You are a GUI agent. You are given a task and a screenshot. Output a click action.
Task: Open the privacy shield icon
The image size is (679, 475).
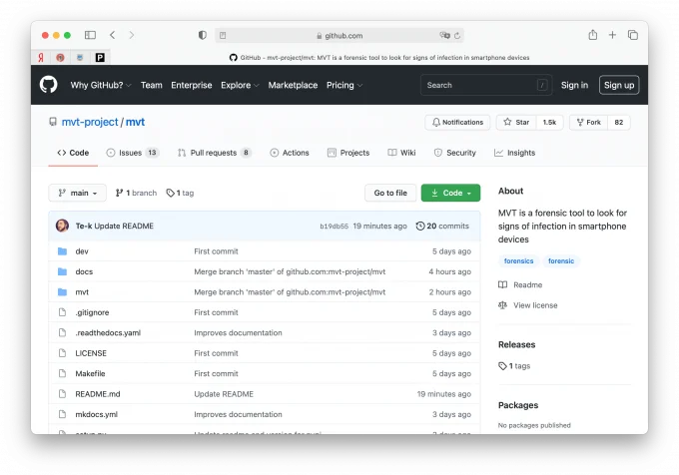[203, 35]
